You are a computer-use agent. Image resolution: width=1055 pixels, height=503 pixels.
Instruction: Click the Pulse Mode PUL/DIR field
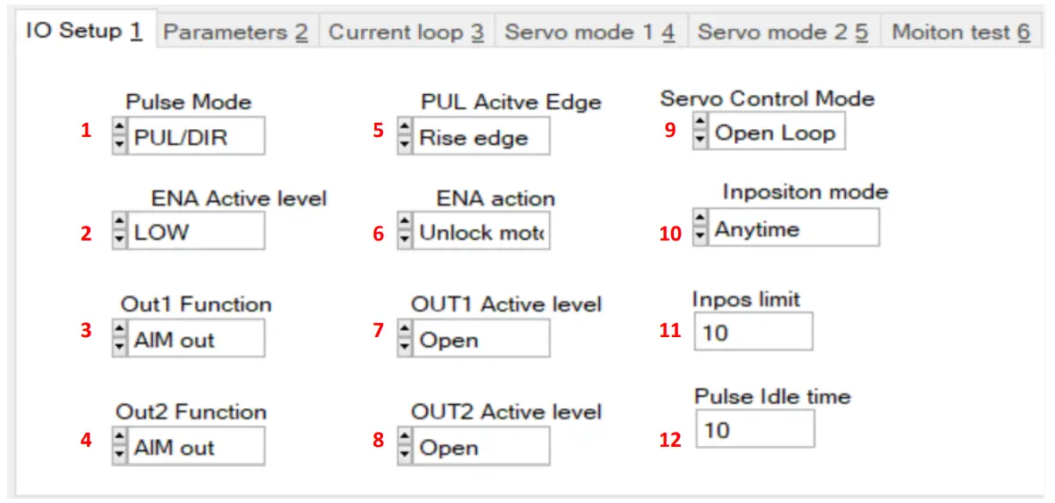tap(196, 137)
